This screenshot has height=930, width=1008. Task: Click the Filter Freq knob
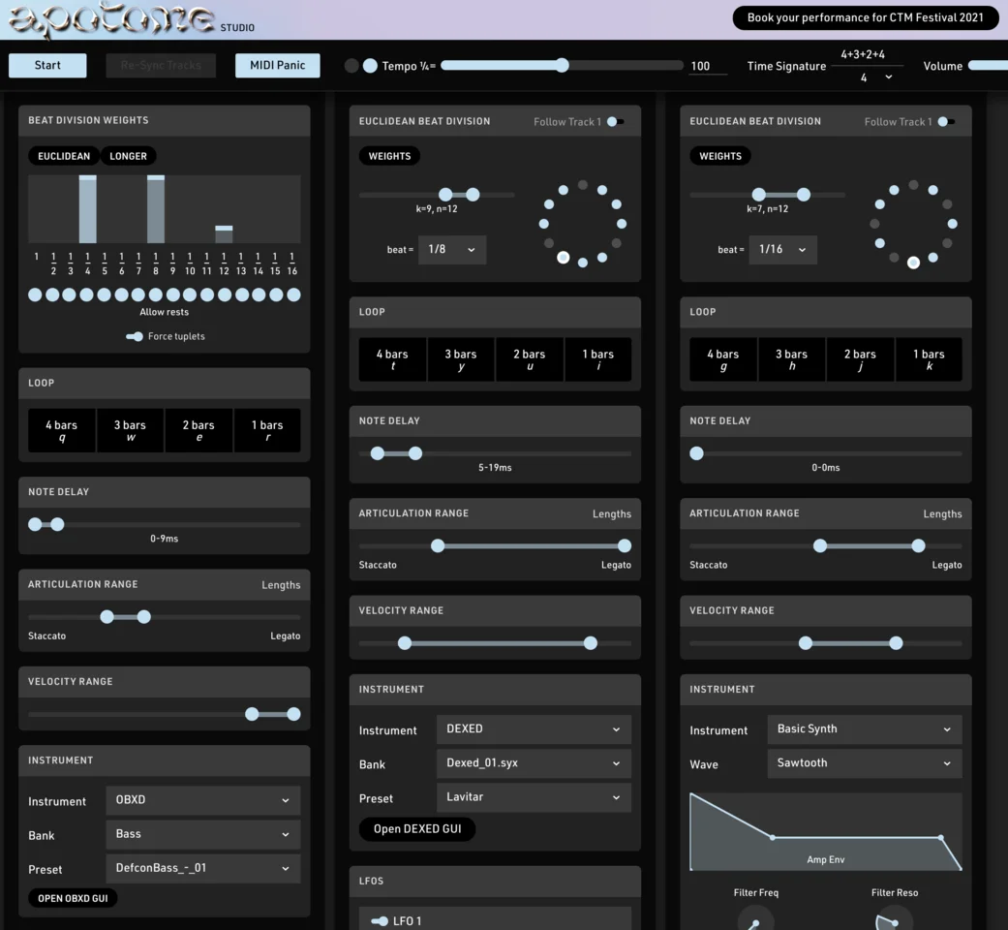point(755,918)
